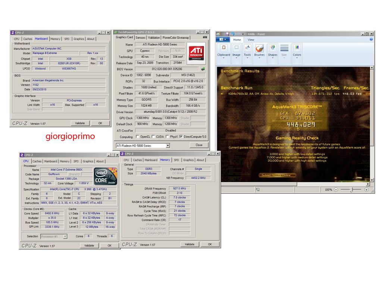Open SPD tab in CPU-Z Memory window
382x287 pixels.
click(x=176, y=160)
